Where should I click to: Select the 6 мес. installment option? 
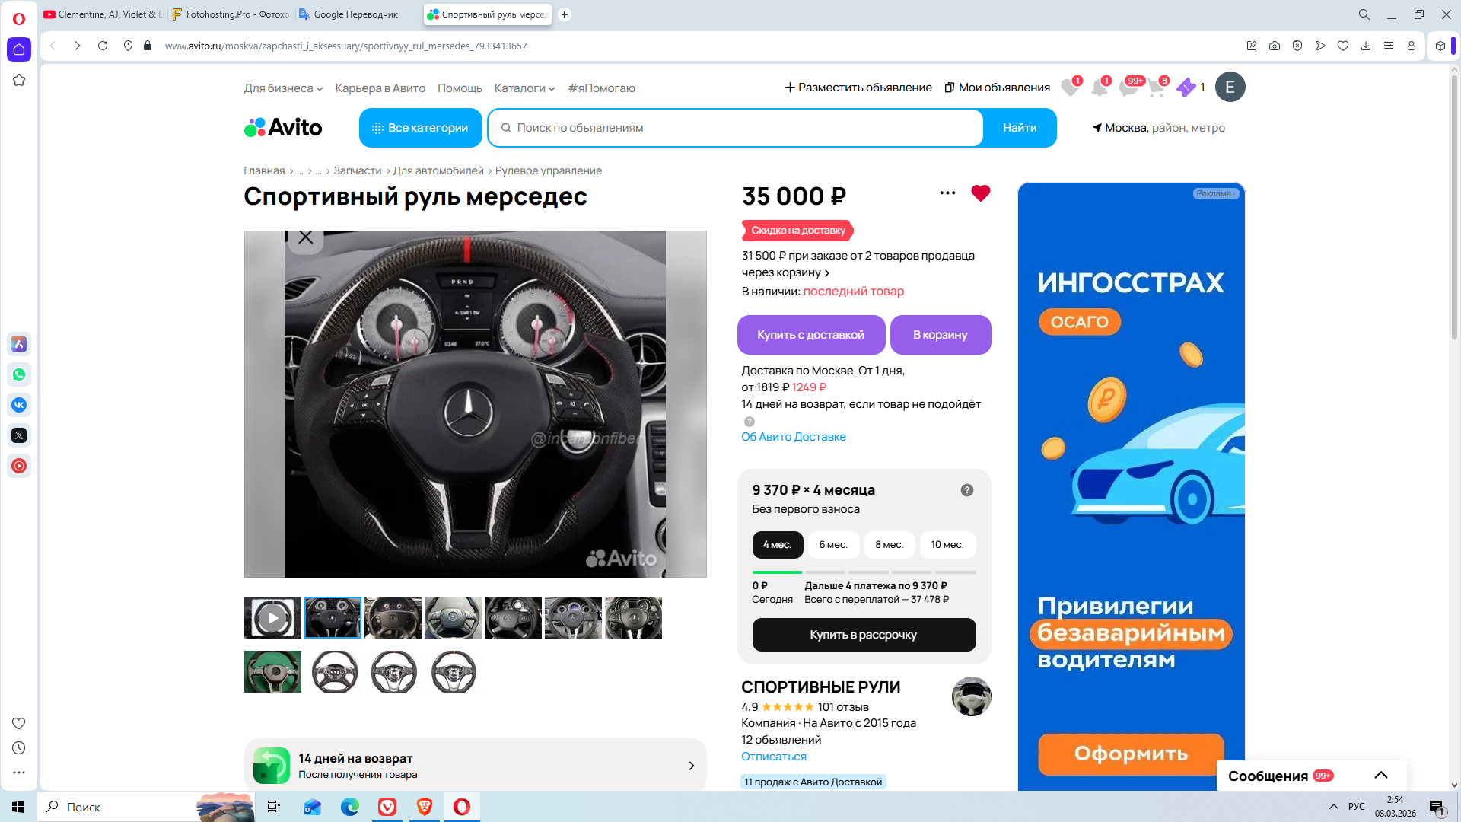[832, 545]
